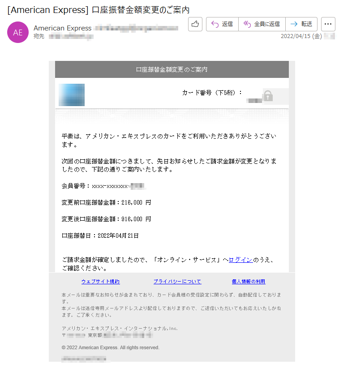The height and width of the screenshot is (368, 339).
Task: Click the AE sender avatar
Action: [18, 32]
